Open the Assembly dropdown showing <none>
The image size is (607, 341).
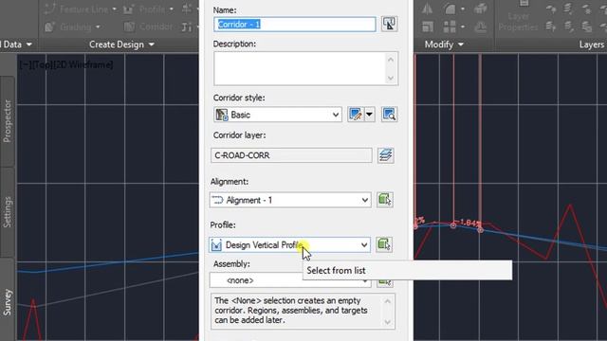[x=290, y=280]
